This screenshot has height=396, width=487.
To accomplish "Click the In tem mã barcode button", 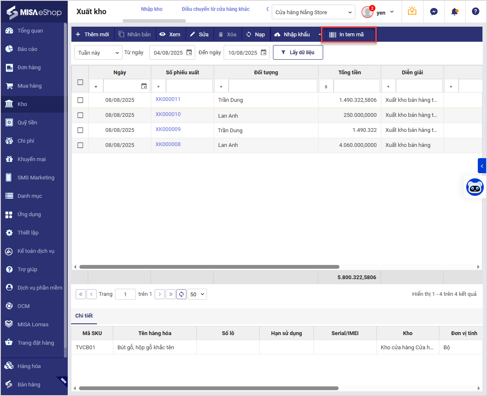I will 349,35.
